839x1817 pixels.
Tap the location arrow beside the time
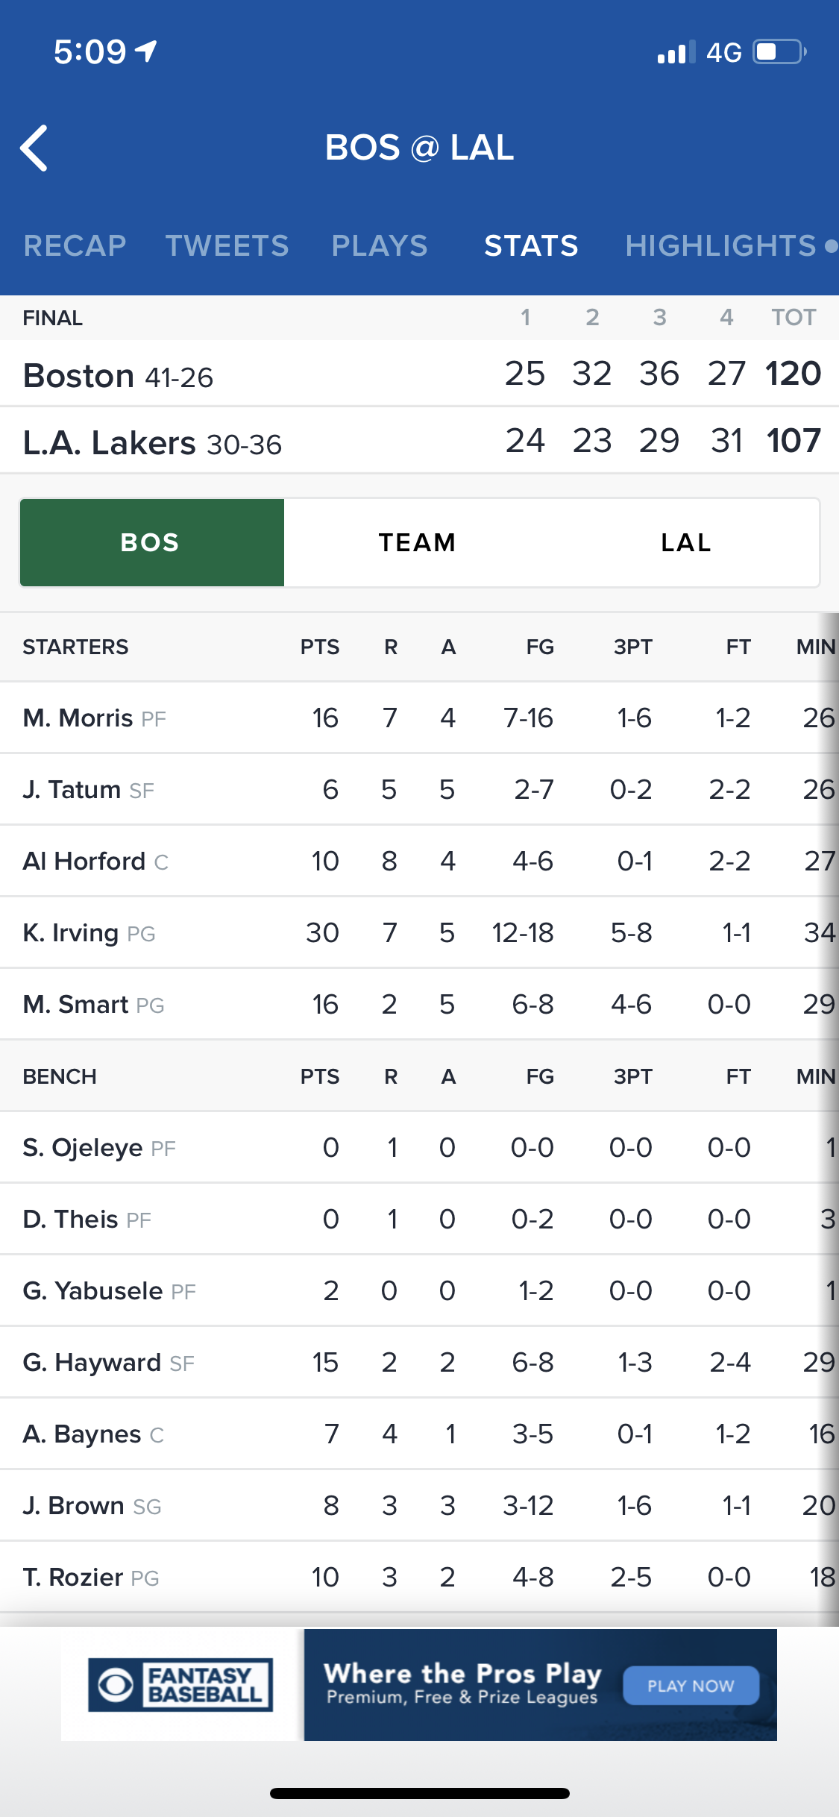[146, 51]
